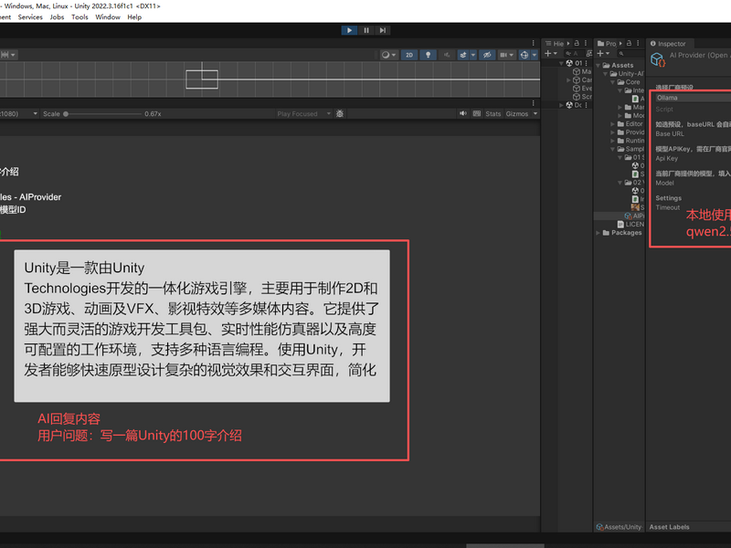Toggle scene effects (skybox/fog) button
731x548 pixels.
(x=463, y=55)
